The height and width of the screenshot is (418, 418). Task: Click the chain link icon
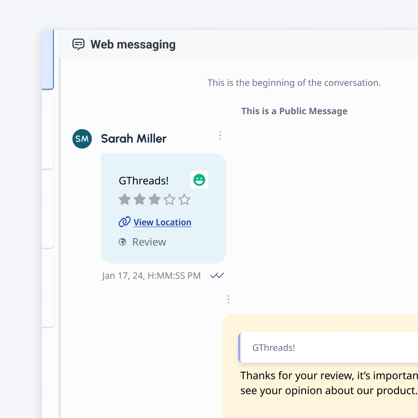tap(124, 222)
